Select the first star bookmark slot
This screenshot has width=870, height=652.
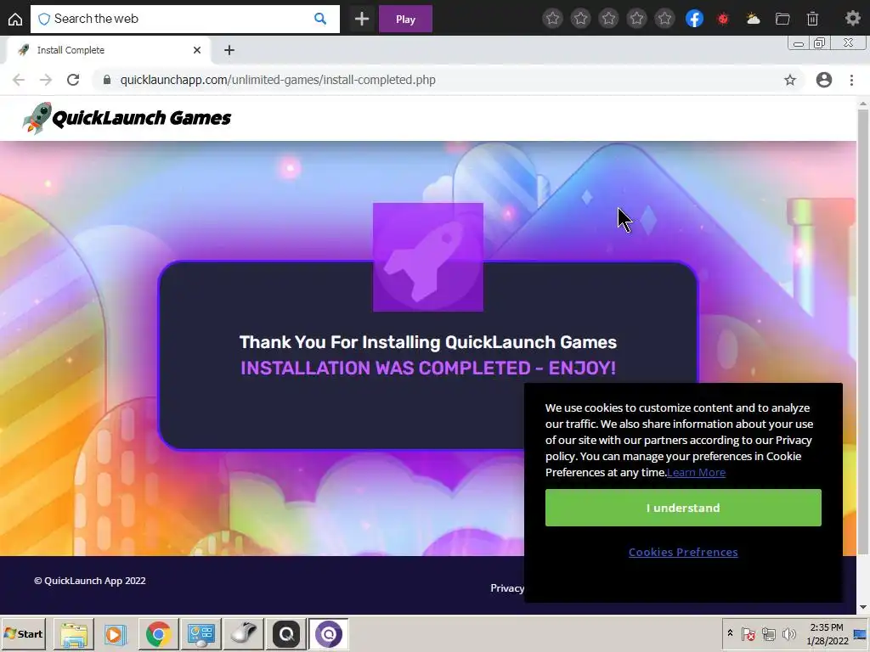(552, 19)
